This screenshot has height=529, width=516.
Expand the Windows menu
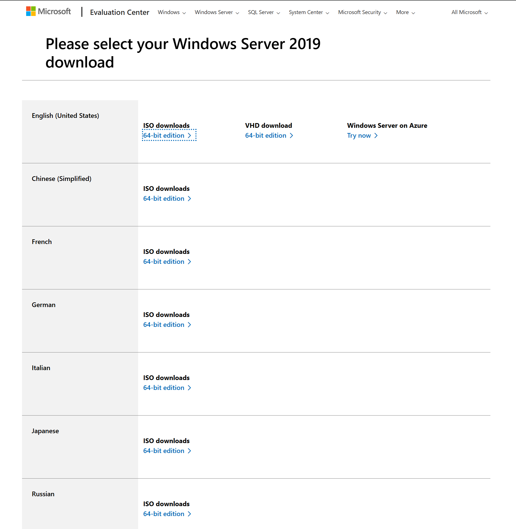coord(172,12)
